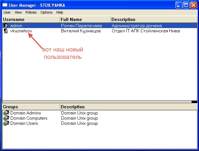Sort users by Username column header
The height and width of the screenshot is (151, 199).
(31, 20)
